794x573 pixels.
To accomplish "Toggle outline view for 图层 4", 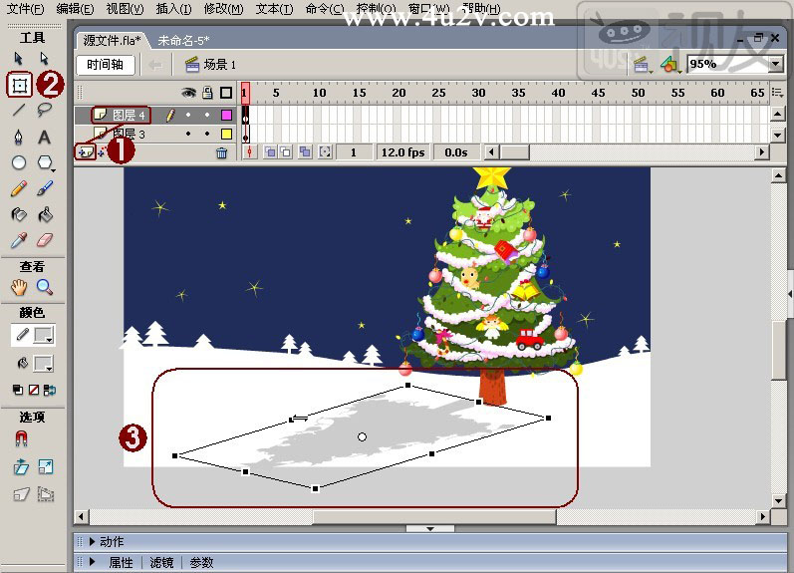I will click(226, 116).
